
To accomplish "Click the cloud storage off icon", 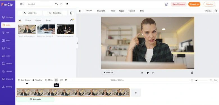I will [x=72, y=20].
